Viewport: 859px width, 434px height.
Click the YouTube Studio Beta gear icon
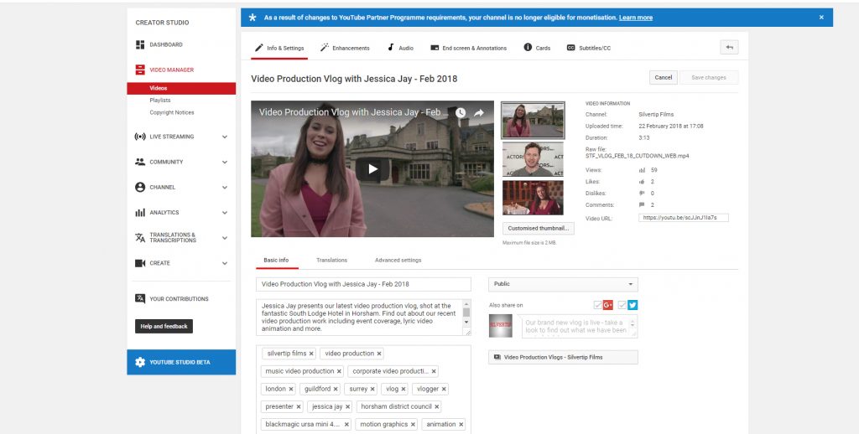140,362
